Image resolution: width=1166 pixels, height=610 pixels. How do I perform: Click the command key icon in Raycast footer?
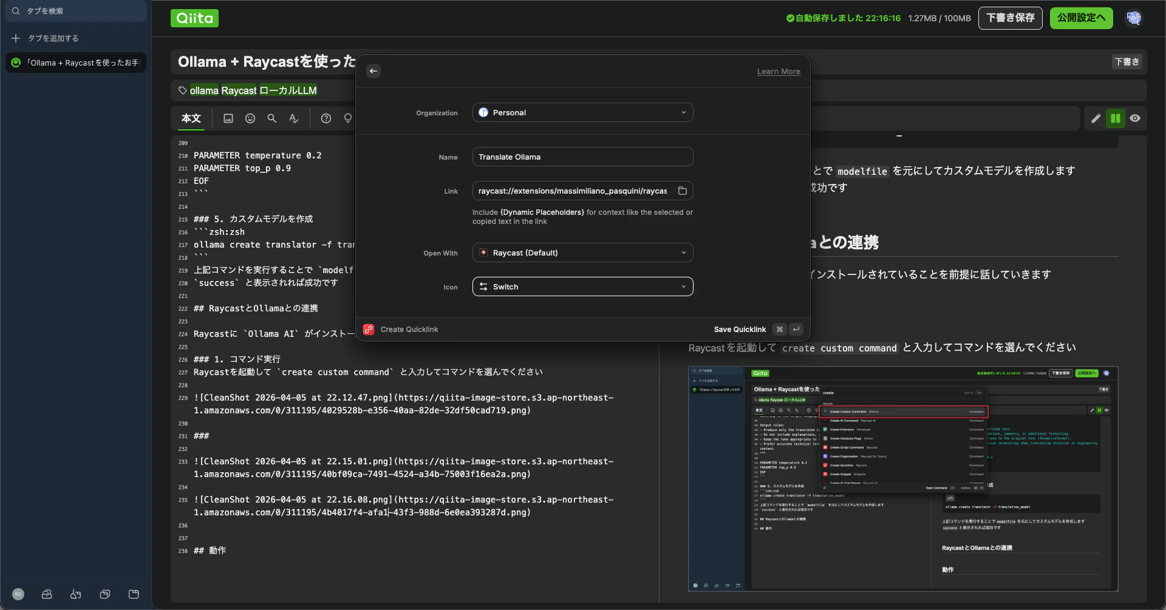point(780,330)
